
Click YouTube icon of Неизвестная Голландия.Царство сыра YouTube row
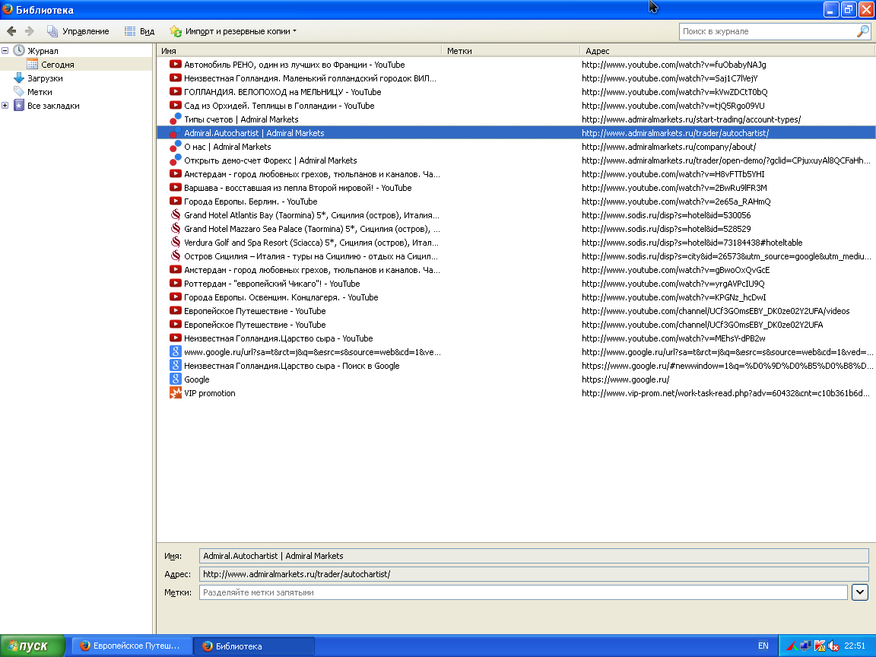176,338
